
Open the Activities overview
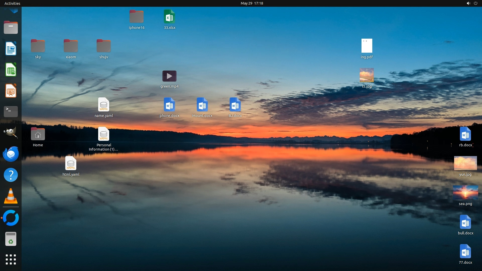pyautogui.click(x=12, y=3)
